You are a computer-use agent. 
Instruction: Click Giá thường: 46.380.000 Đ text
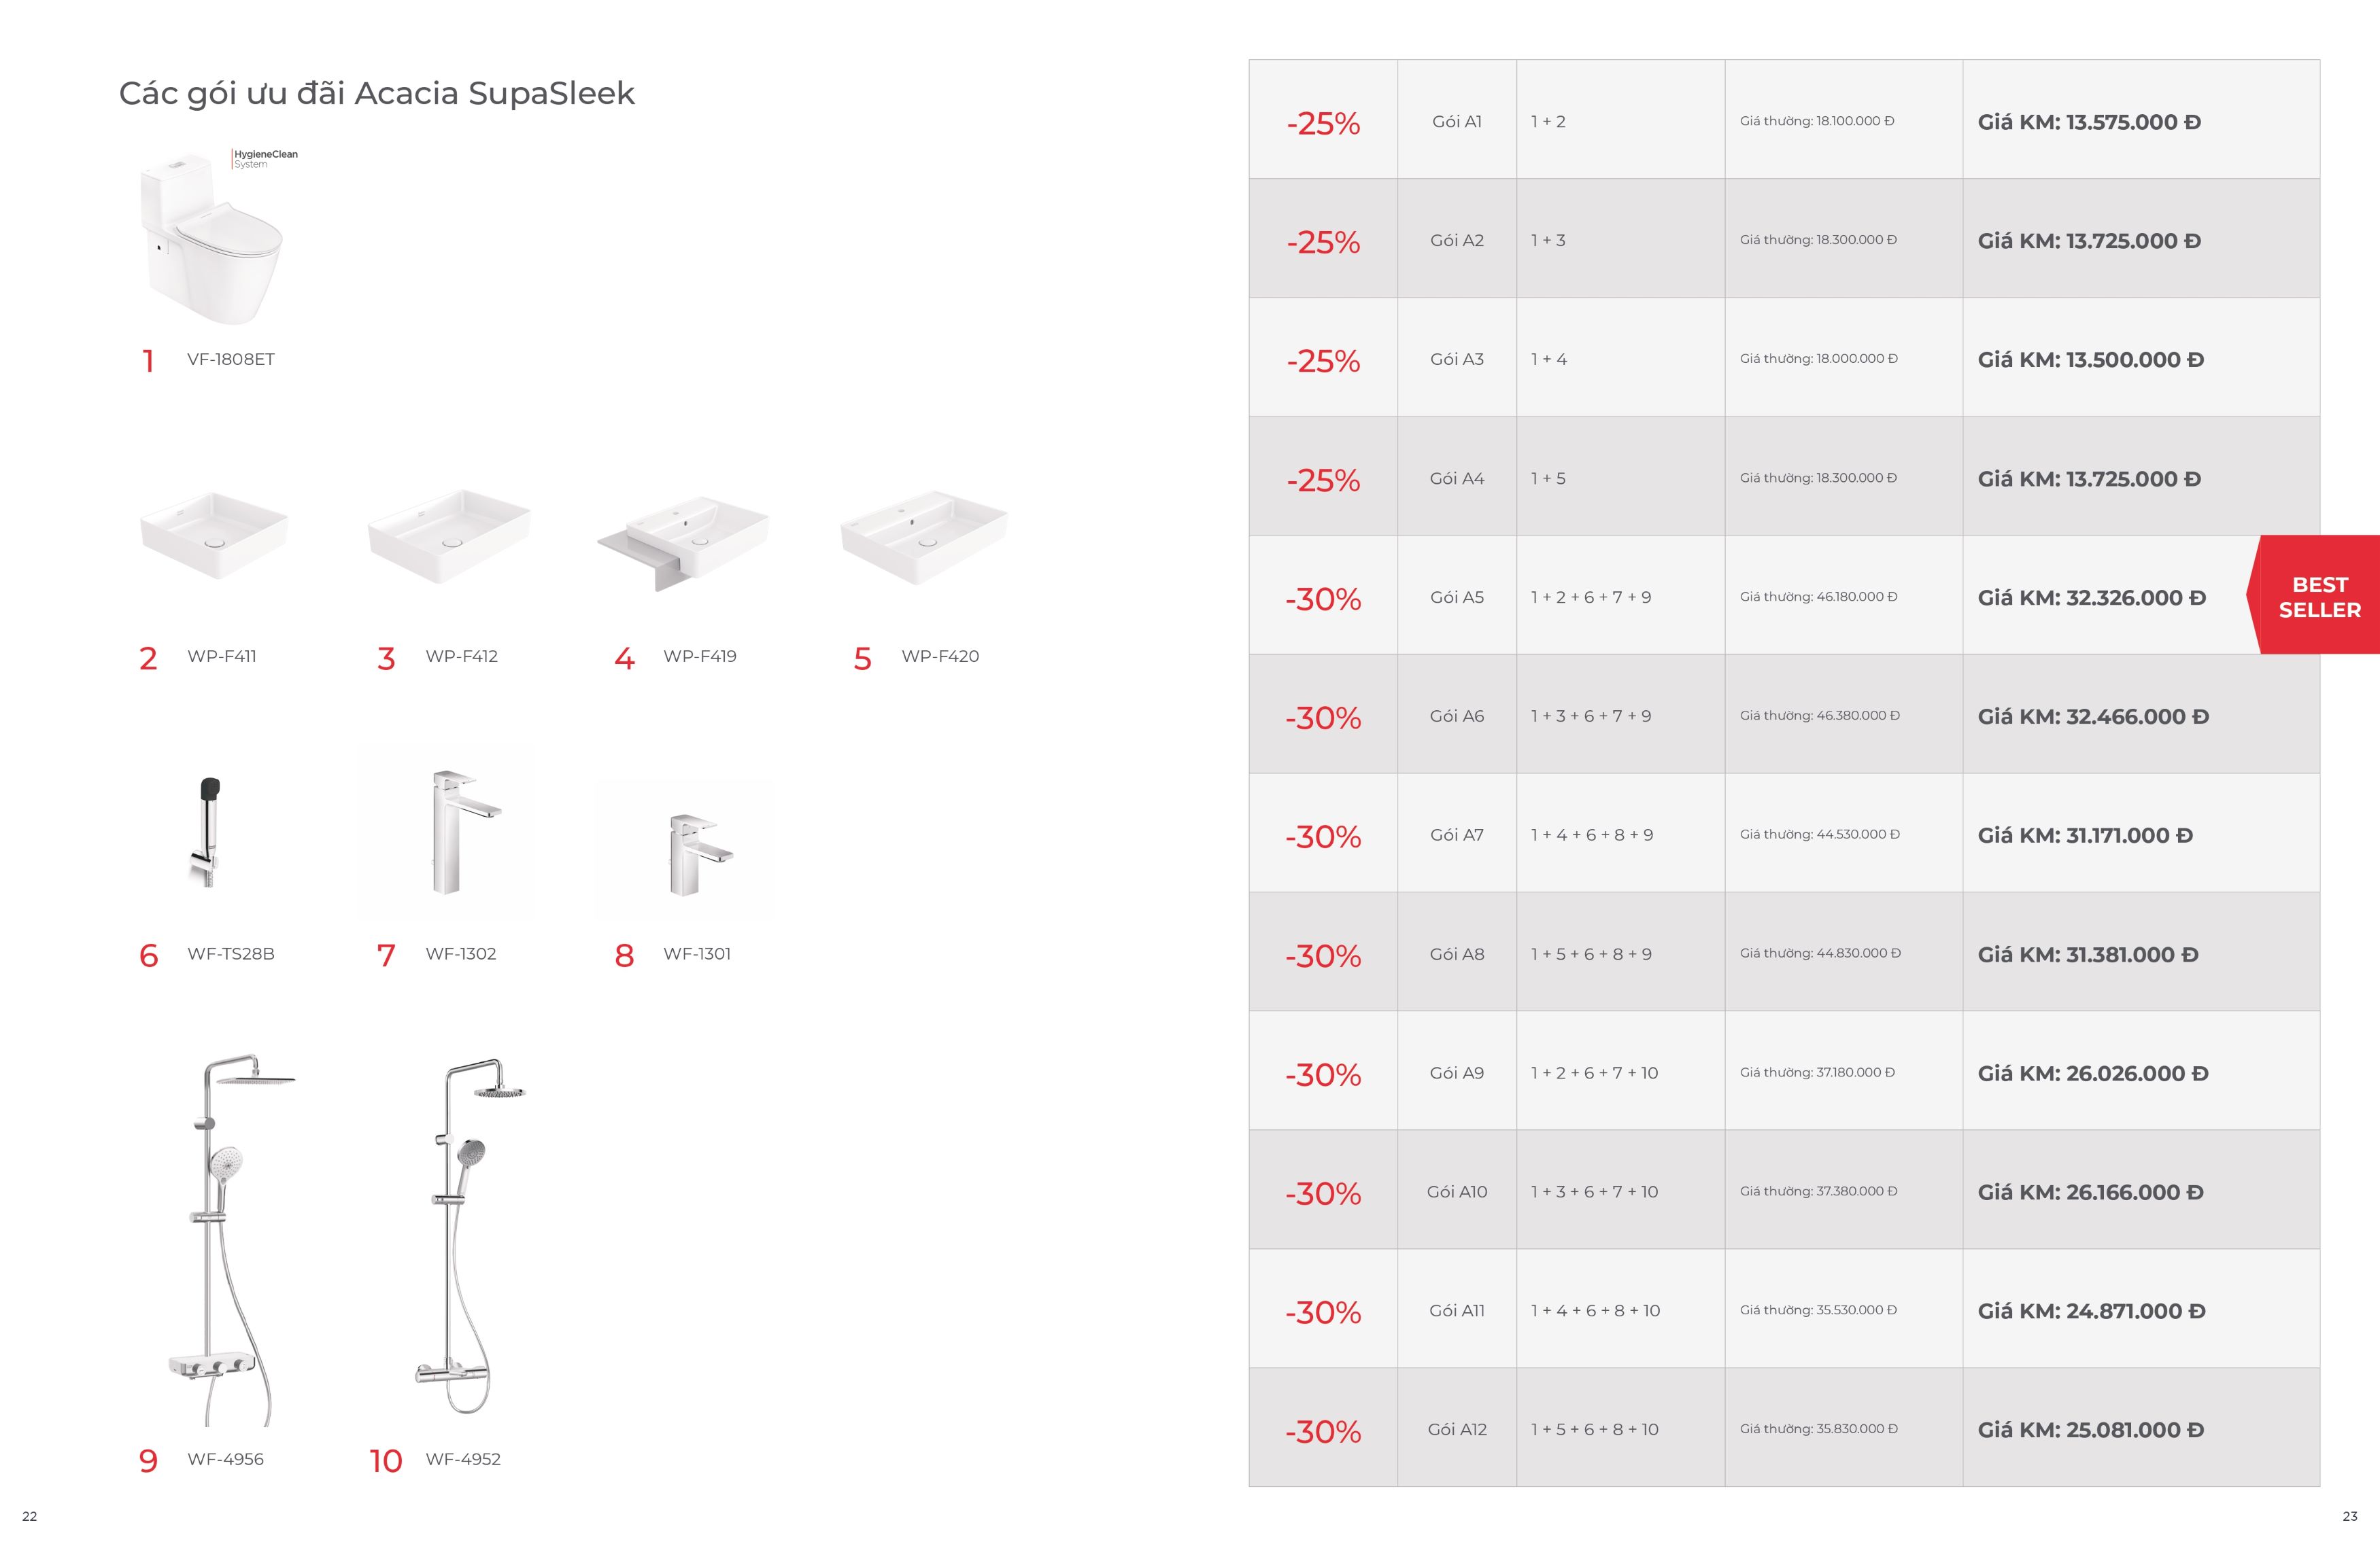[x=1819, y=716]
